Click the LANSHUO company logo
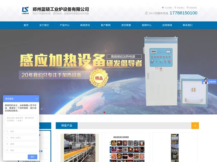Viewport: 217px width, 162px height. 25,10
